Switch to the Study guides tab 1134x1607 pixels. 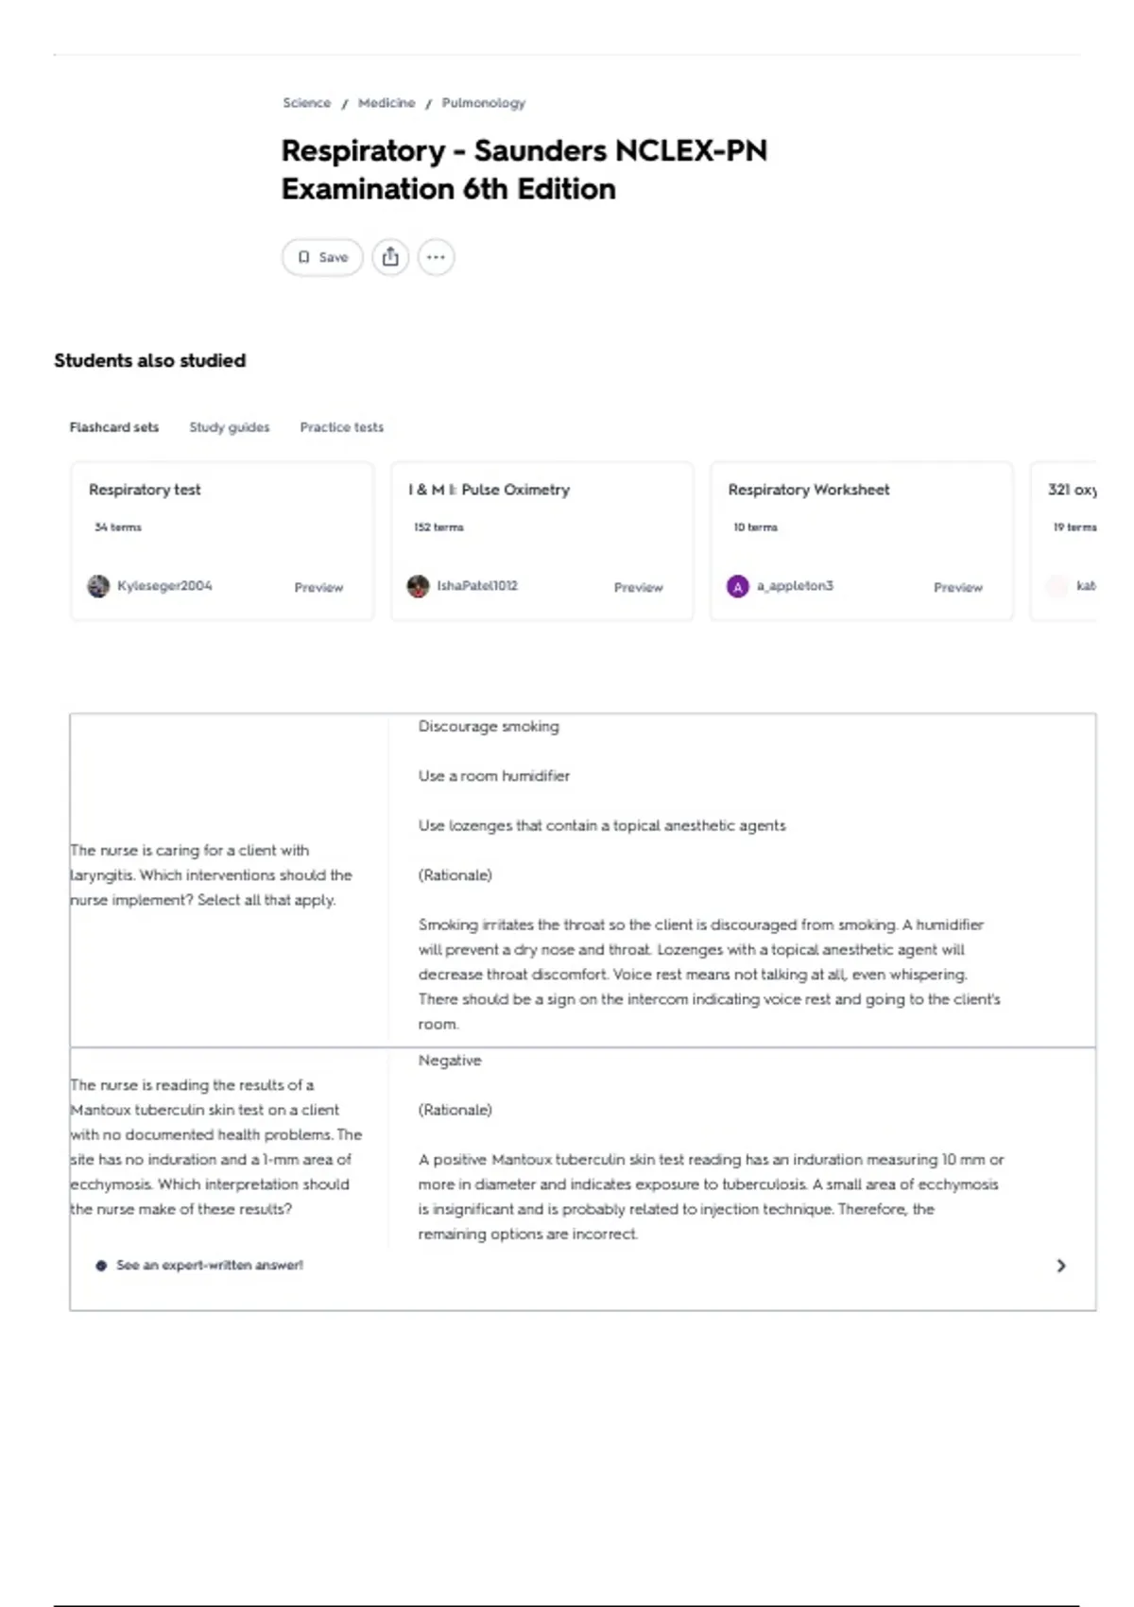tap(230, 427)
